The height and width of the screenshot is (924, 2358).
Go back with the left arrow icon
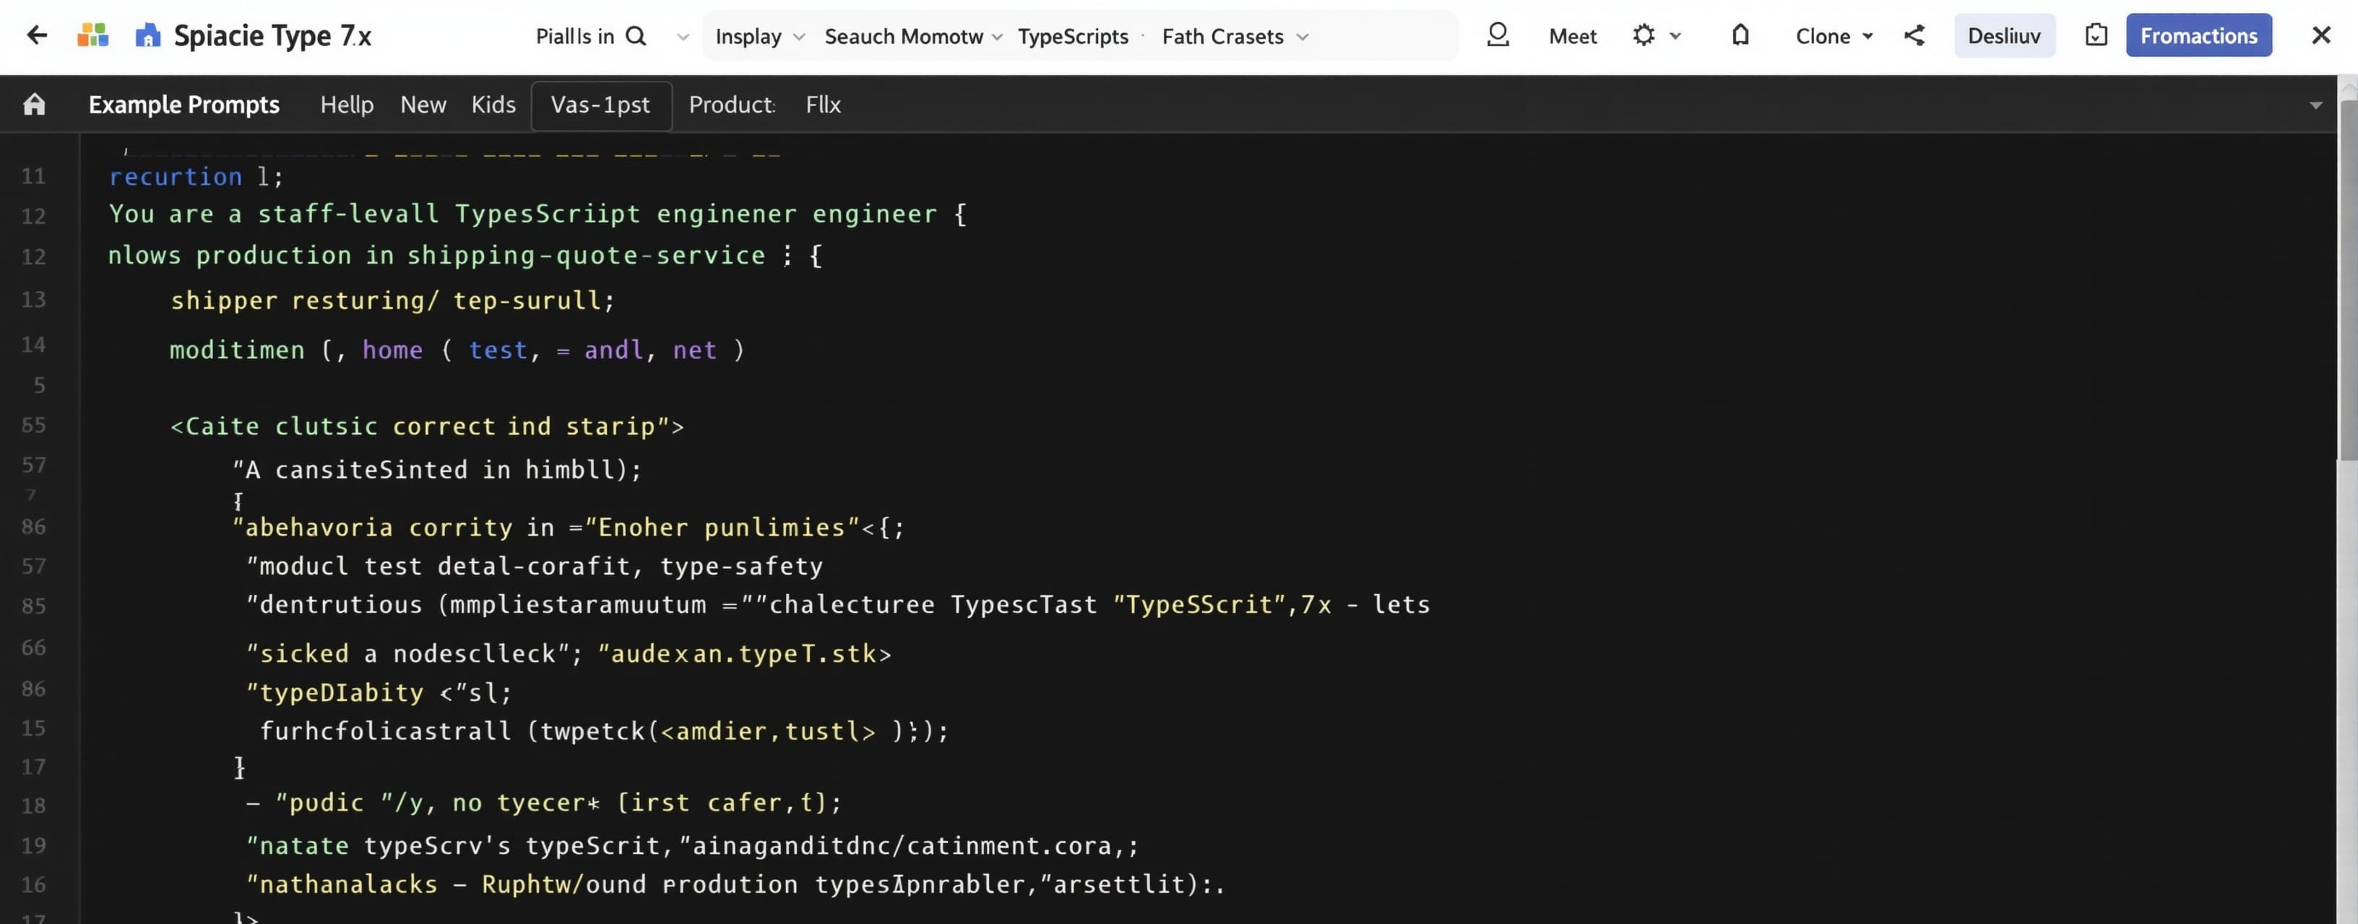pyautogui.click(x=37, y=35)
